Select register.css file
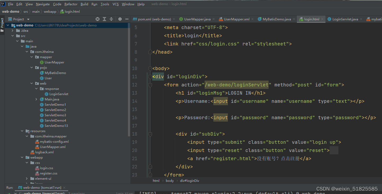 pos(48,173)
